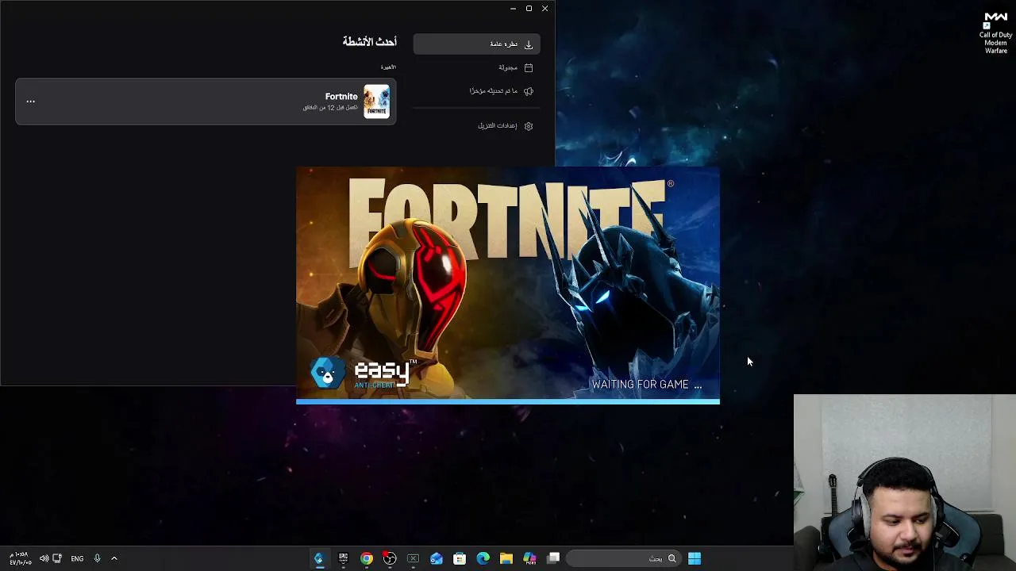Open Task View from the taskbar

pyautogui.click(x=553, y=558)
